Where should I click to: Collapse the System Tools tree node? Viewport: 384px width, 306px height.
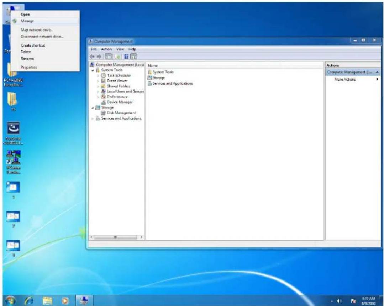pyautogui.click(x=93, y=70)
